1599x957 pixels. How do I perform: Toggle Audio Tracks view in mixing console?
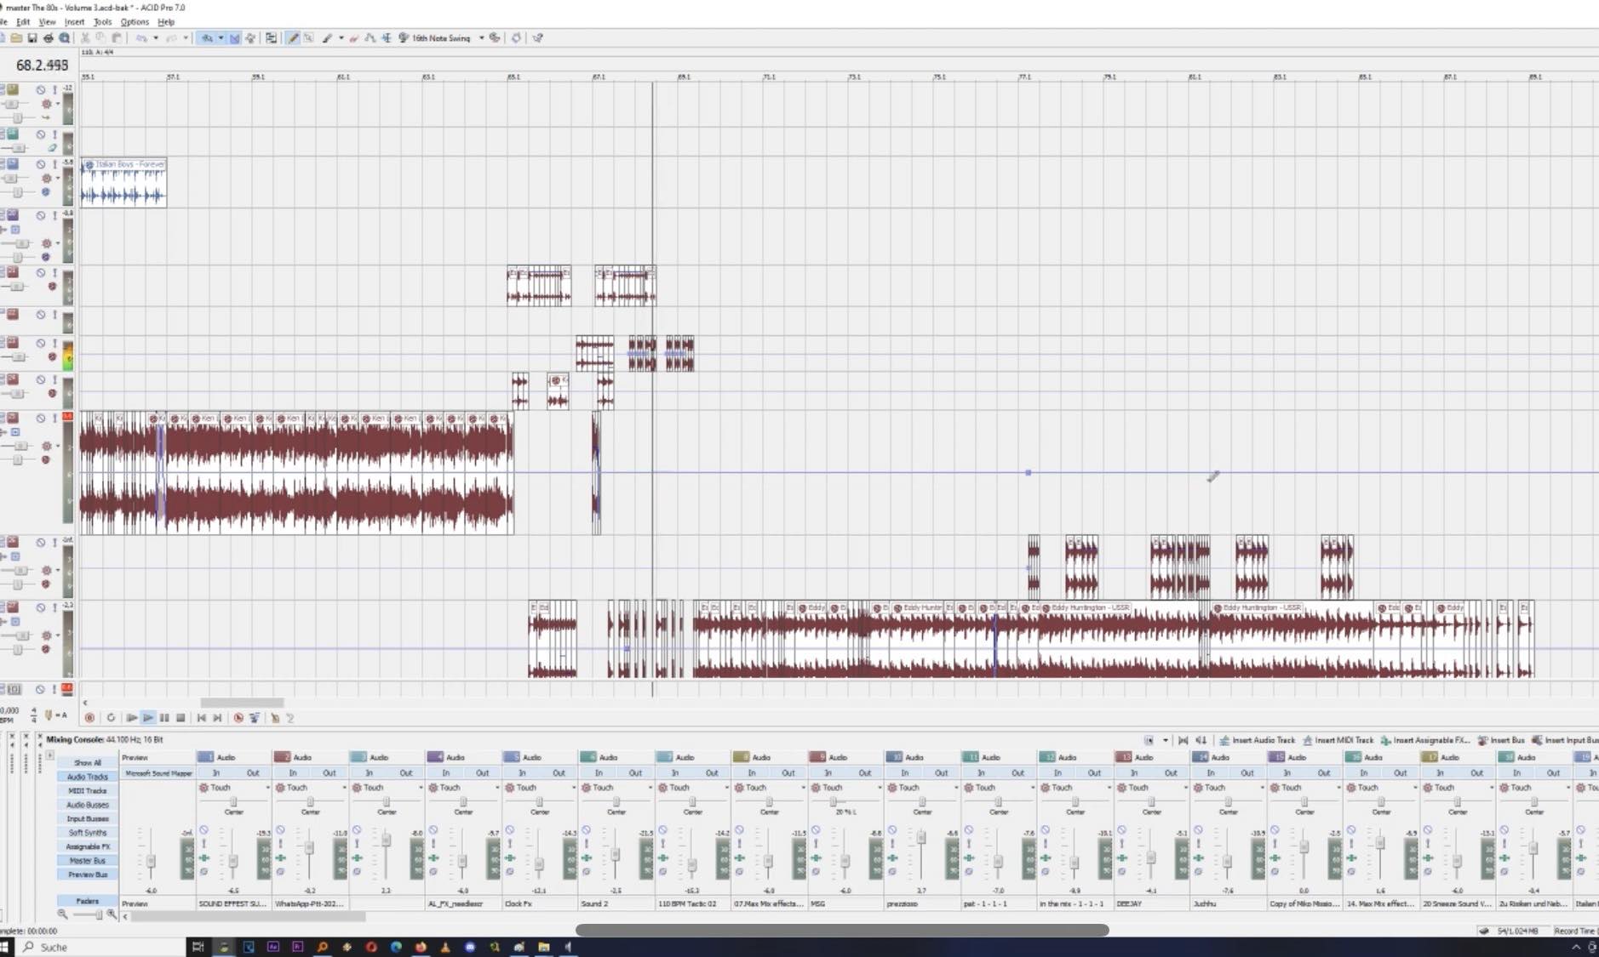tap(88, 777)
